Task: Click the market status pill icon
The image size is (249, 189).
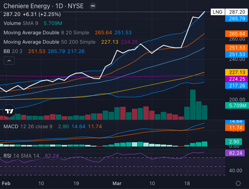Action: (x=92, y=7)
